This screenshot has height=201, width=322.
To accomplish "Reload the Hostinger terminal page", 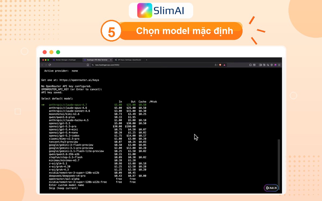I will pos(50,65).
